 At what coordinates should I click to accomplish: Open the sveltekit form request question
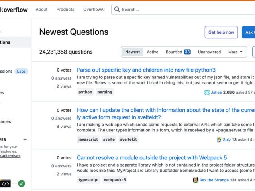166,114
